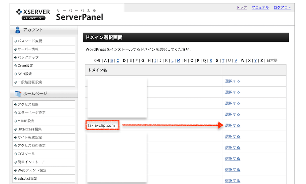Go to SSH設定
Image resolution: width=306 pixels, height=184 pixels.
[x=44, y=74]
